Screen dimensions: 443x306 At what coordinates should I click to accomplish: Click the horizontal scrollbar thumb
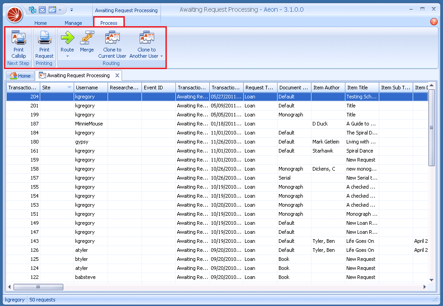click(38, 287)
